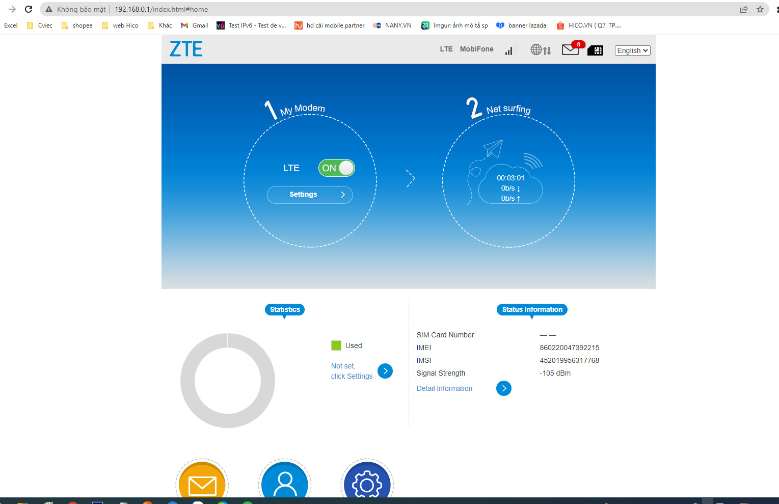Select the Statistics tab label
The image size is (779, 504).
click(x=285, y=309)
